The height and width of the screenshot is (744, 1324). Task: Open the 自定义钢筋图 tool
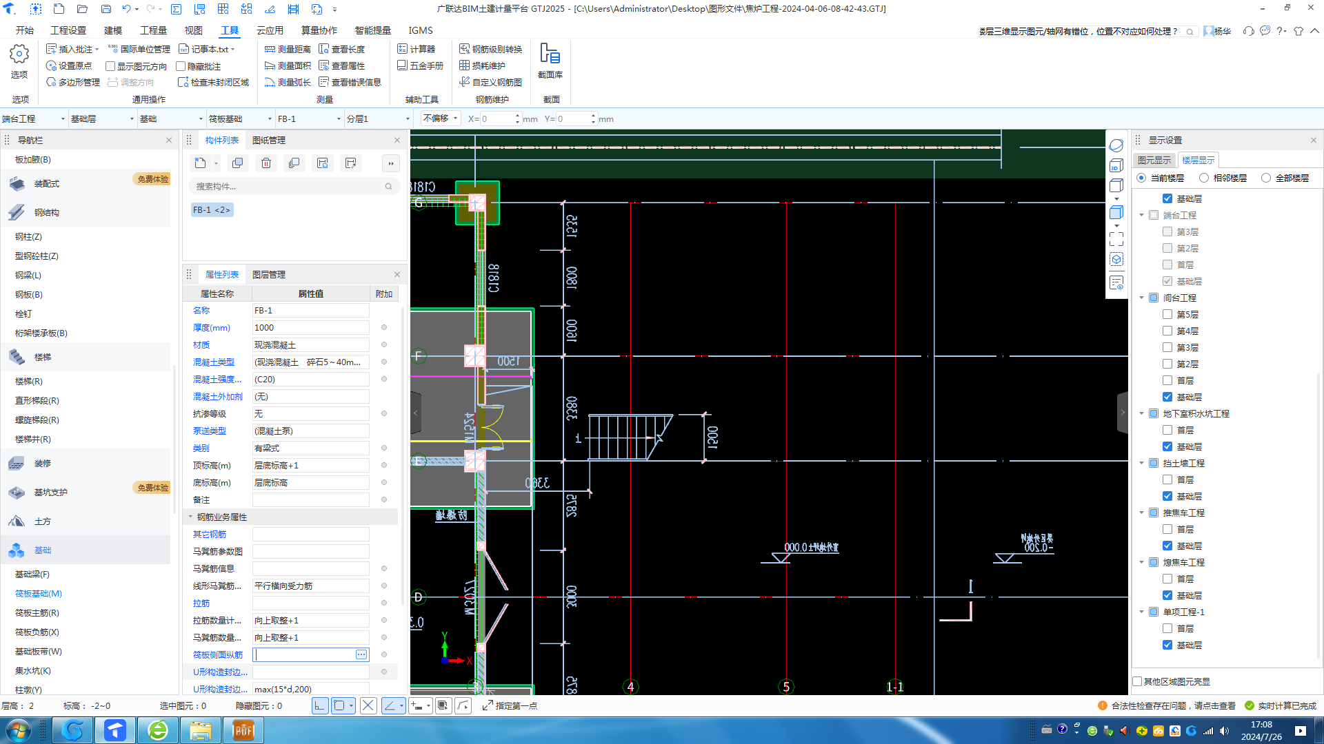coord(491,82)
